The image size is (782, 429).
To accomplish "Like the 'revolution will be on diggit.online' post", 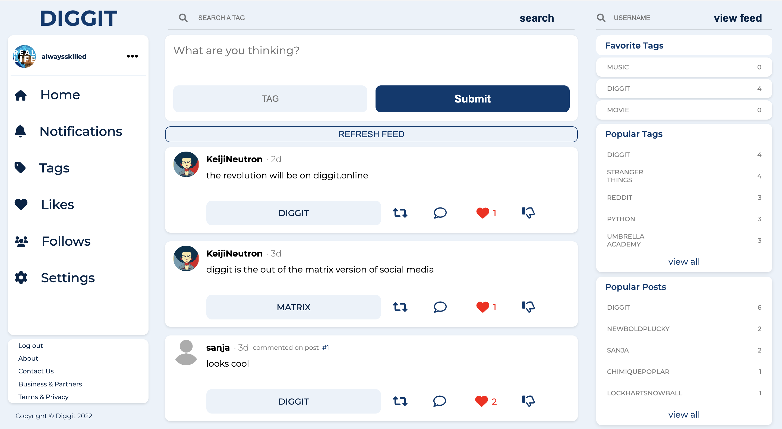I will [483, 213].
